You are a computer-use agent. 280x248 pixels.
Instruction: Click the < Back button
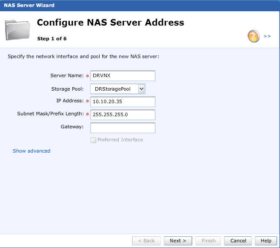coord(146,241)
